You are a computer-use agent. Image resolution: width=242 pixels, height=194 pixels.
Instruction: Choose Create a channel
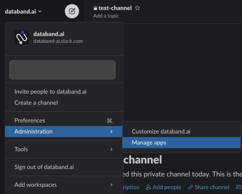[x=64, y=103]
